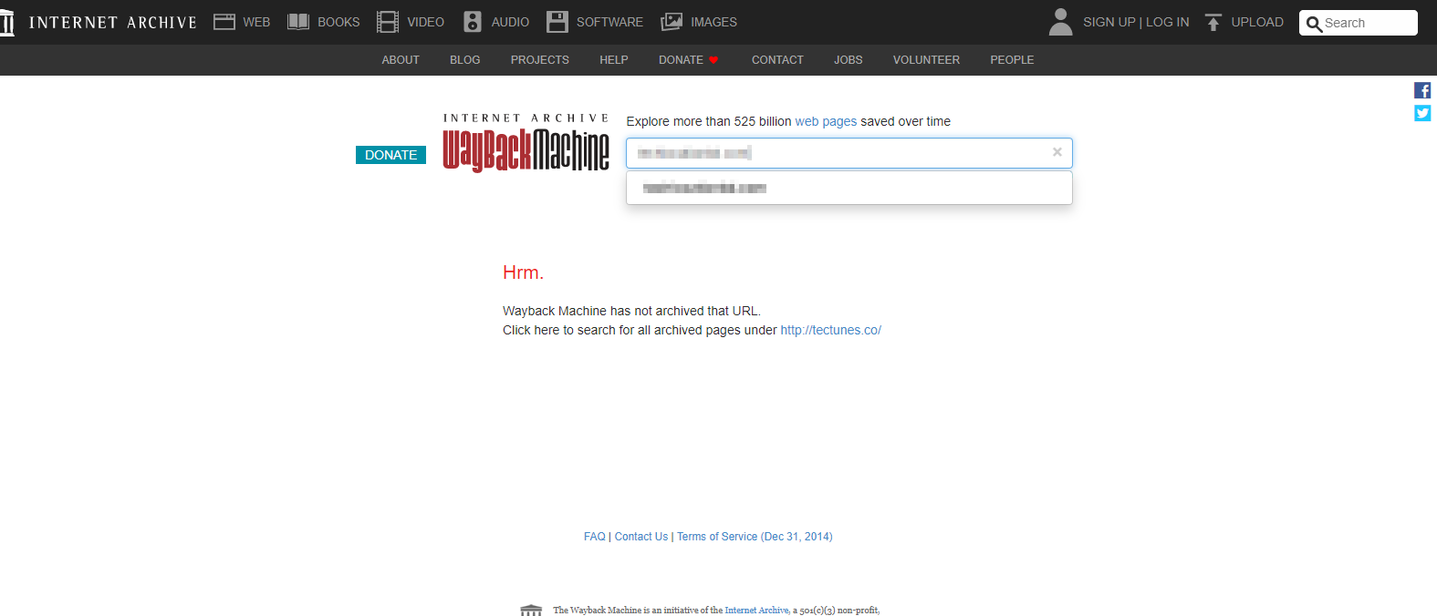The width and height of the screenshot is (1437, 616).
Task: Click IMAGES text in top navigation
Action: tap(713, 22)
